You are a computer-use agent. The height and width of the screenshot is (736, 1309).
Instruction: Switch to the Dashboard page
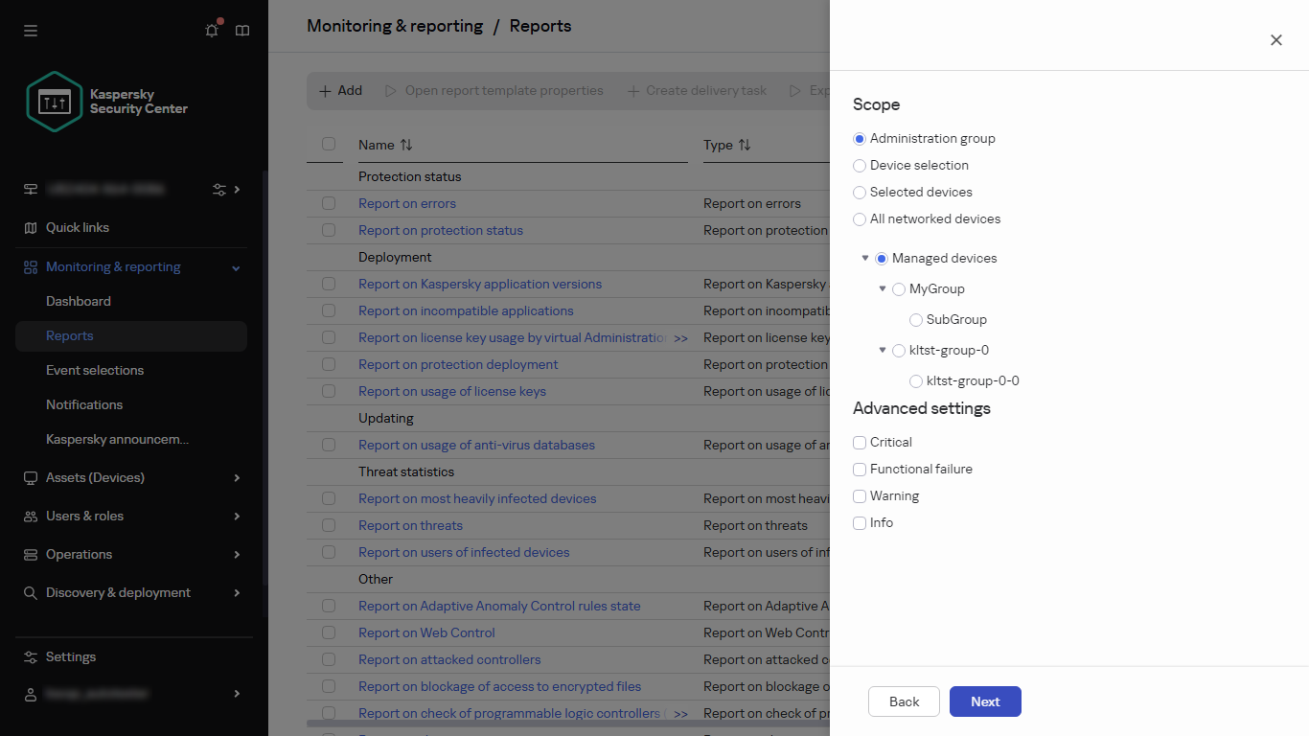(x=79, y=301)
